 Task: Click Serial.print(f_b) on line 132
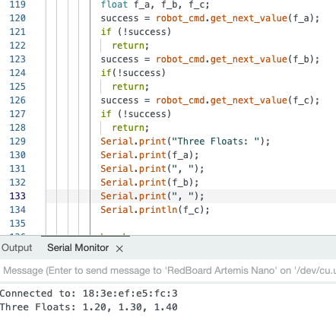[x=150, y=183]
